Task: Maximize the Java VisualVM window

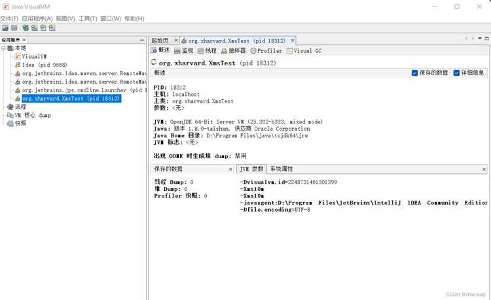Action: tap(457, 7)
